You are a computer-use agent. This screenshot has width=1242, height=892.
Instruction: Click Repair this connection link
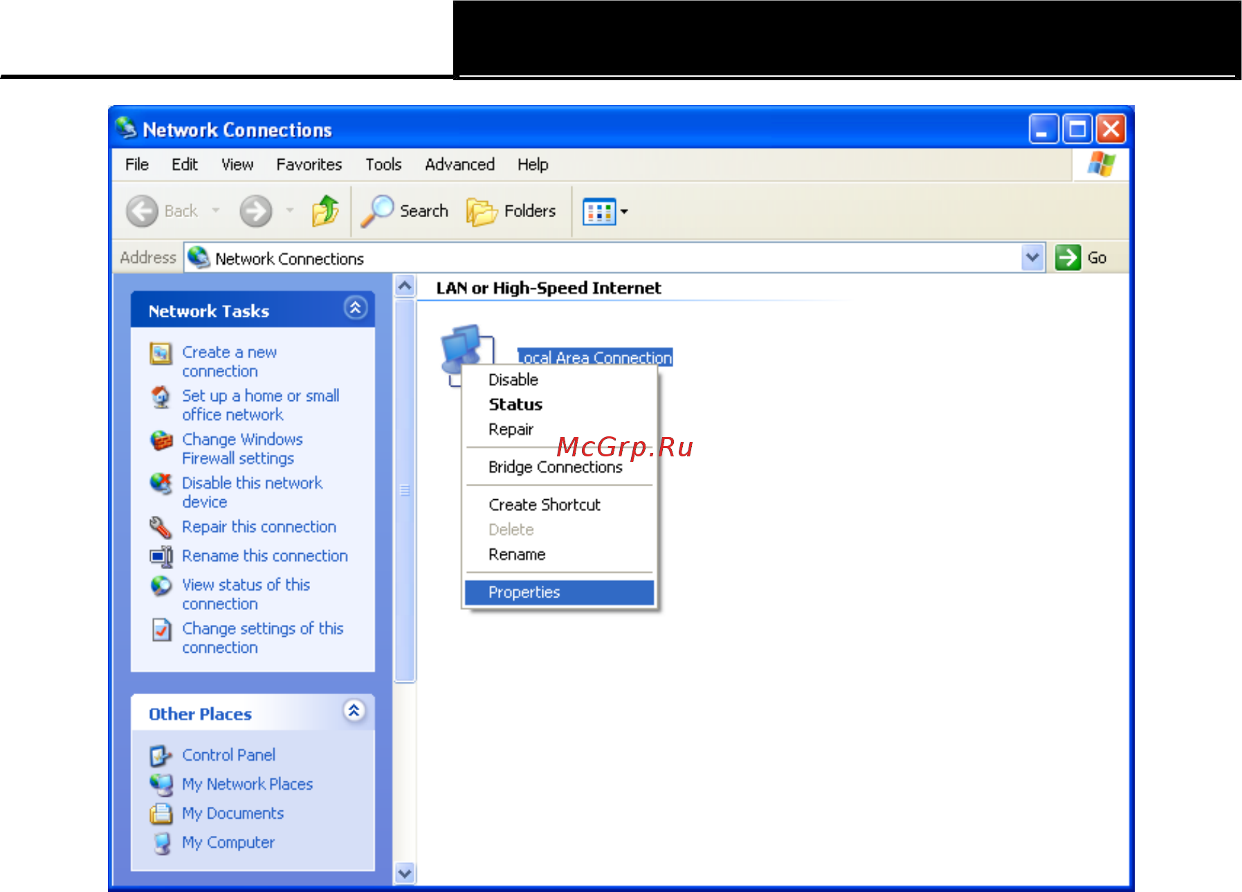point(259,527)
